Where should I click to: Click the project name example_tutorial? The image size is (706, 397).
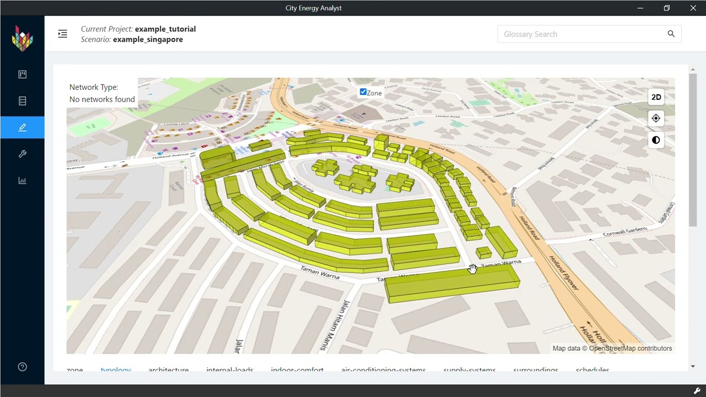point(165,29)
